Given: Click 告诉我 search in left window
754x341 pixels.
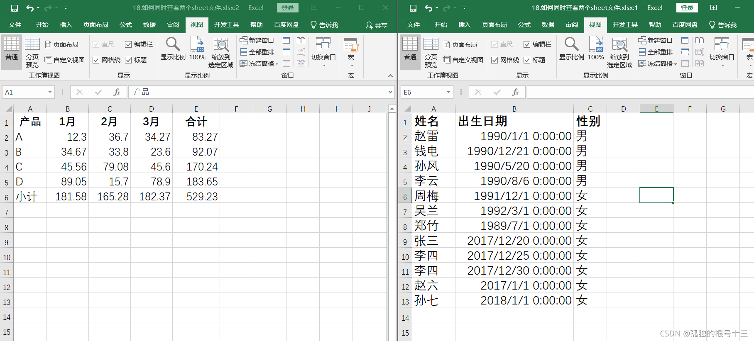Looking at the screenshot, I should click(324, 25).
